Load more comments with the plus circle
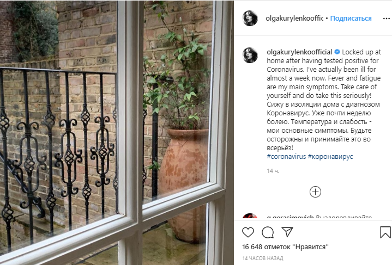Screen dimensions: 392x265 (x=315, y=192)
